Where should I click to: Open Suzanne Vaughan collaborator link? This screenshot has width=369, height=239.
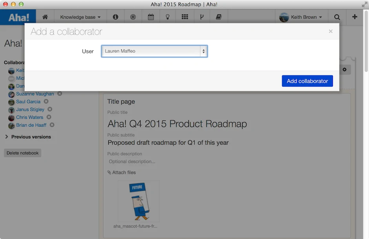coord(35,94)
